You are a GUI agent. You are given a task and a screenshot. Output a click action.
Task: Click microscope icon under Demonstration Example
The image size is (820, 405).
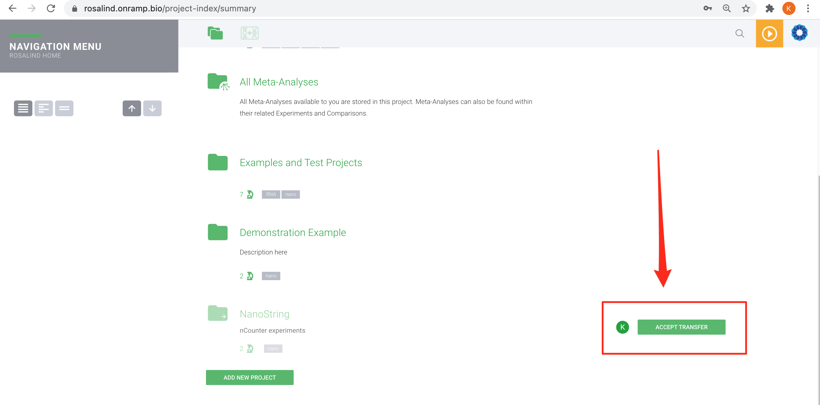pyautogui.click(x=250, y=276)
